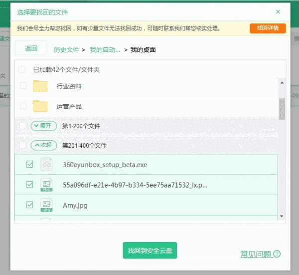Close the file recovery dialog
299x275 pixels.
coord(278,12)
